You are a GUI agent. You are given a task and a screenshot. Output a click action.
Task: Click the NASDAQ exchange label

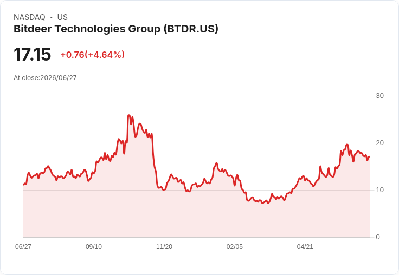click(29, 17)
